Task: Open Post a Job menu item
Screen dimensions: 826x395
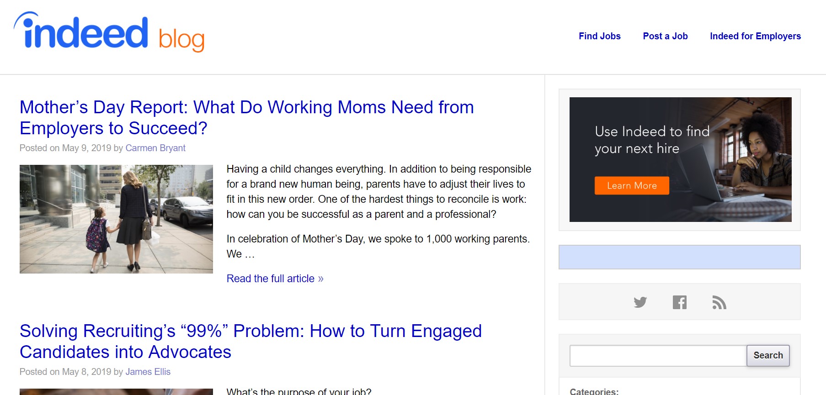Action: point(665,36)
